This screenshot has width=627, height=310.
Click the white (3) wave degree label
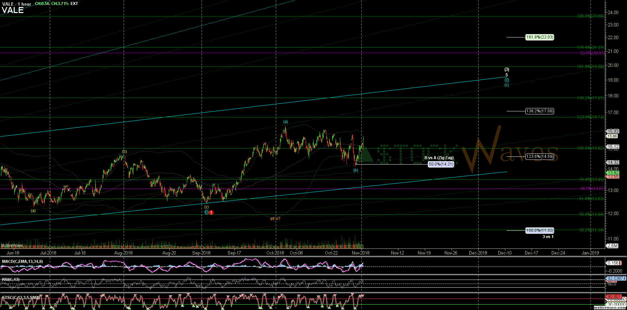[507, 70]
